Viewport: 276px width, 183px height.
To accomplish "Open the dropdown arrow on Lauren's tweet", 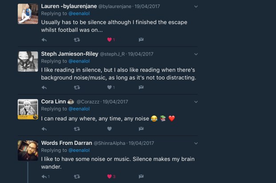I will (x=196, y=7).
